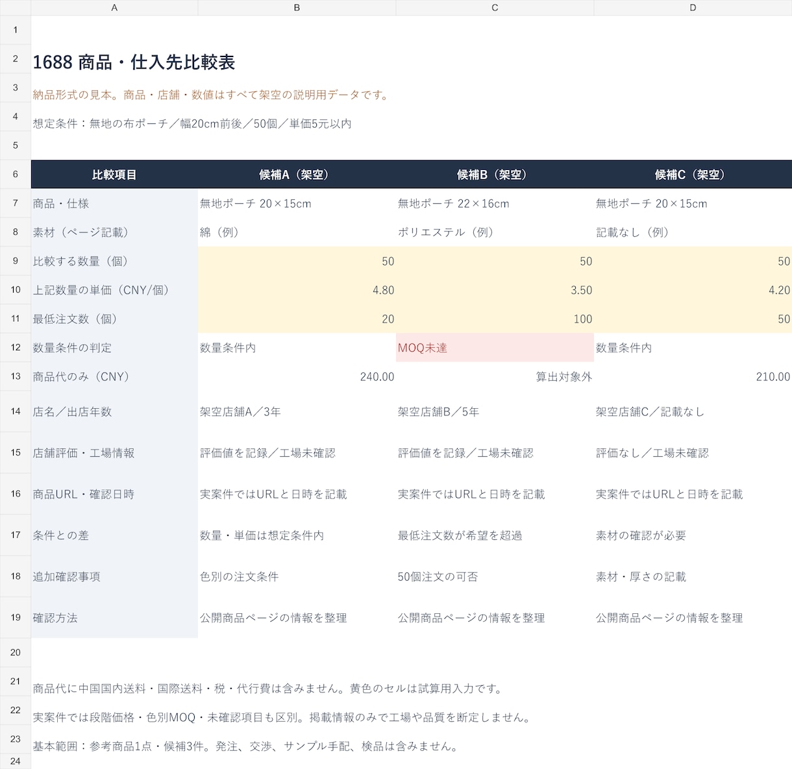
Task: Click cell '架空店舗C／記載なし'
Action: (x=693, y=411)
